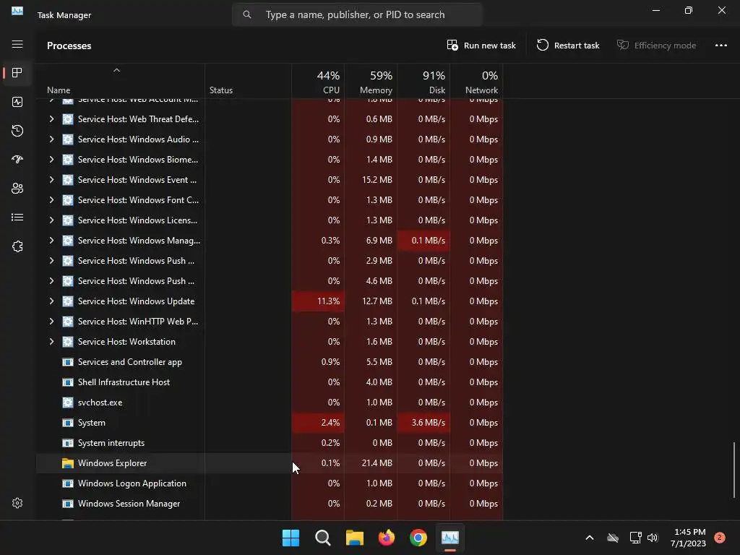Open the Startup apps sidebar icon
740x555 pixels.
coord(17,160)
